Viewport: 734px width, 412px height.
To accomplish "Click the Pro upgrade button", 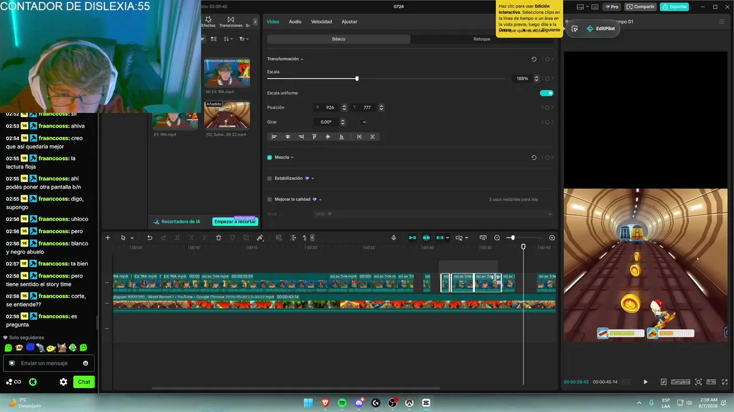I will pyautogui.click(x=612, y=7).
